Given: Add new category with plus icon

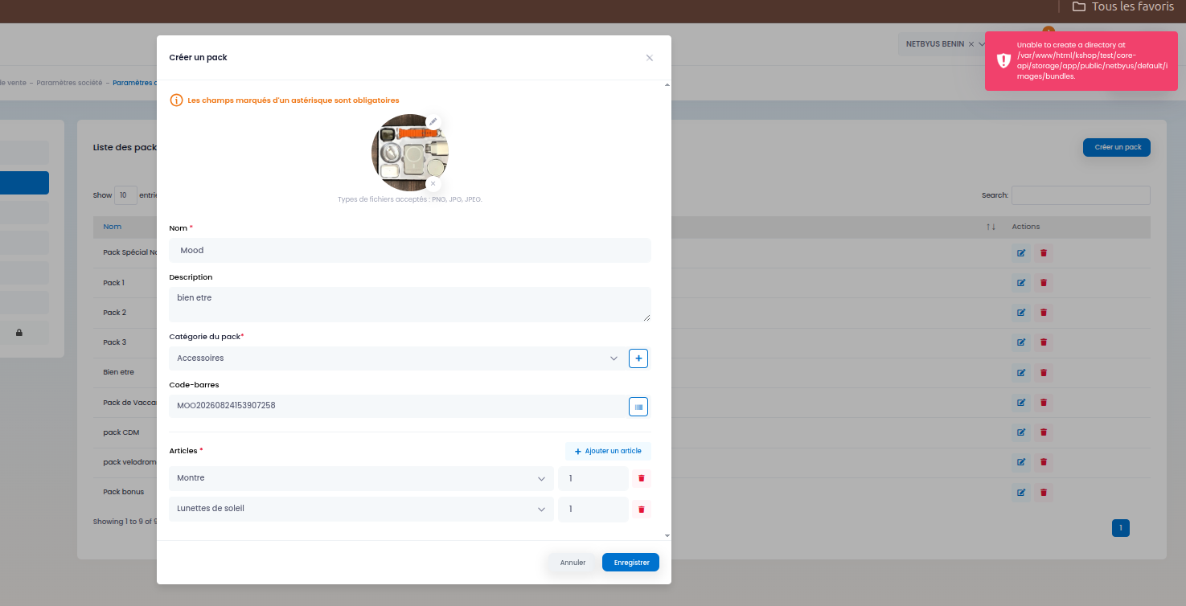Looking at the screenshot, I should point(638,358).
